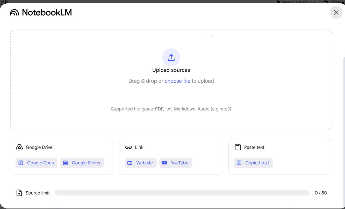The image size is (345, 209).
Task: Click the Upload sources heading
Action: [x=171, y=70]
